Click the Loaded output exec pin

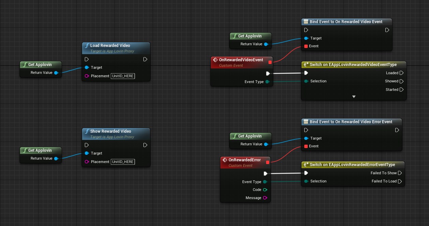pyautogui.click(x=401, y=73)
